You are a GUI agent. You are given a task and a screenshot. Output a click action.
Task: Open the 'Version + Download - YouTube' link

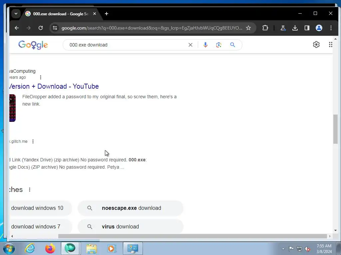[x=54, y=86]
